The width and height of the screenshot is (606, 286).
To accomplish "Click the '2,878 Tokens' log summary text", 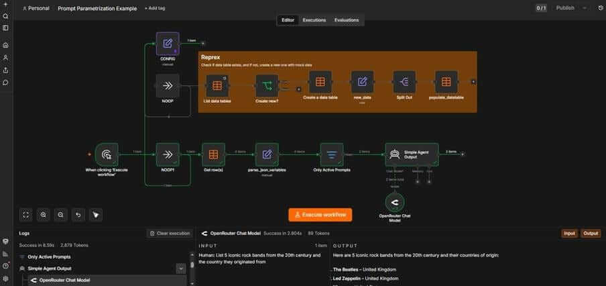I will point(74,245).
